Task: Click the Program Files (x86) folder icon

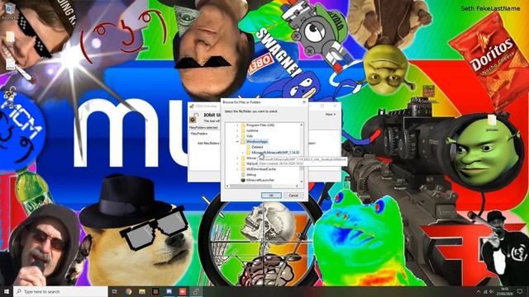Action: click(x=243, y=125)
